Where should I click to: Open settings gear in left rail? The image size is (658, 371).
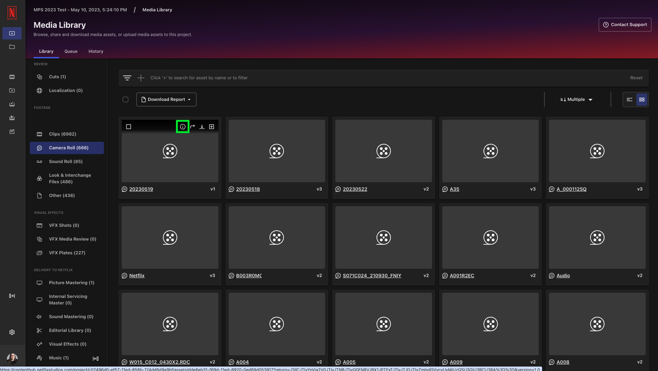(12, 332)
